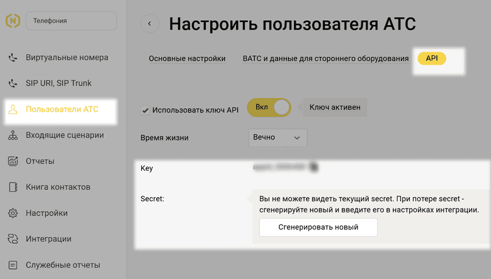
Task: Click the Книга контактов book icon
Action: (x=13, y=187)
